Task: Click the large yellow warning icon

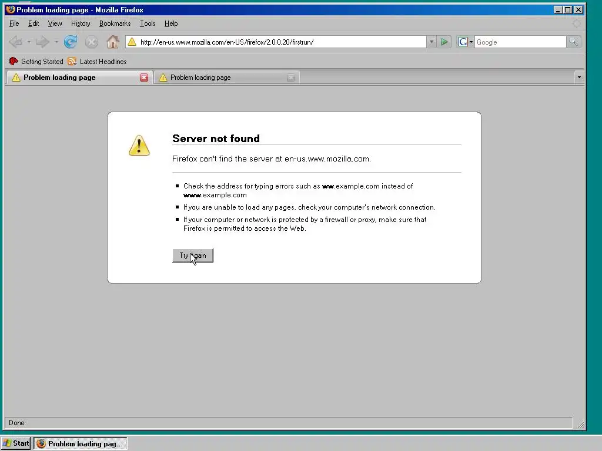Action: click(139, 146)
